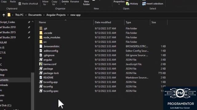Expand chevron after This PC in breadcrumb

26,15
